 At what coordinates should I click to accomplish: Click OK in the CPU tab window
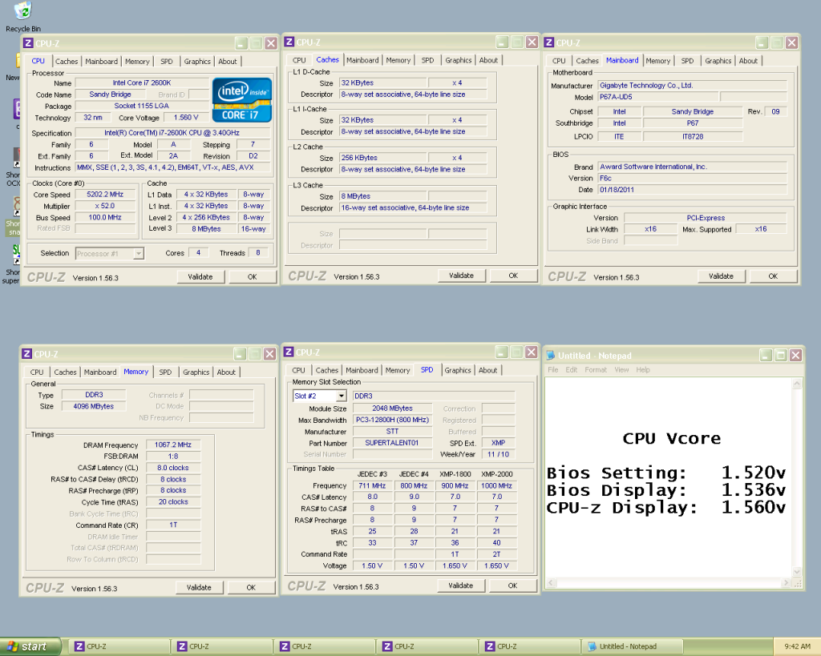[x=252, y=276]
